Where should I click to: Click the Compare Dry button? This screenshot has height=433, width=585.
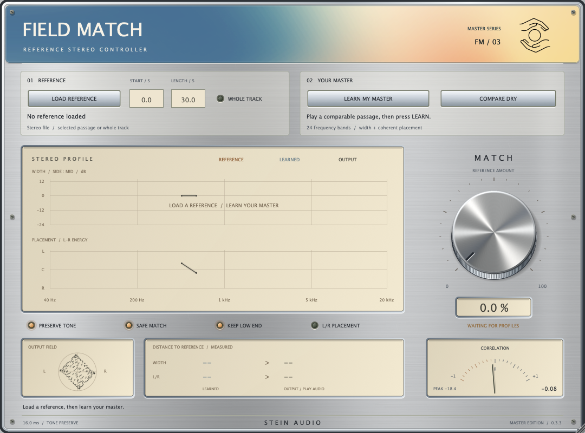pos(498,99)
